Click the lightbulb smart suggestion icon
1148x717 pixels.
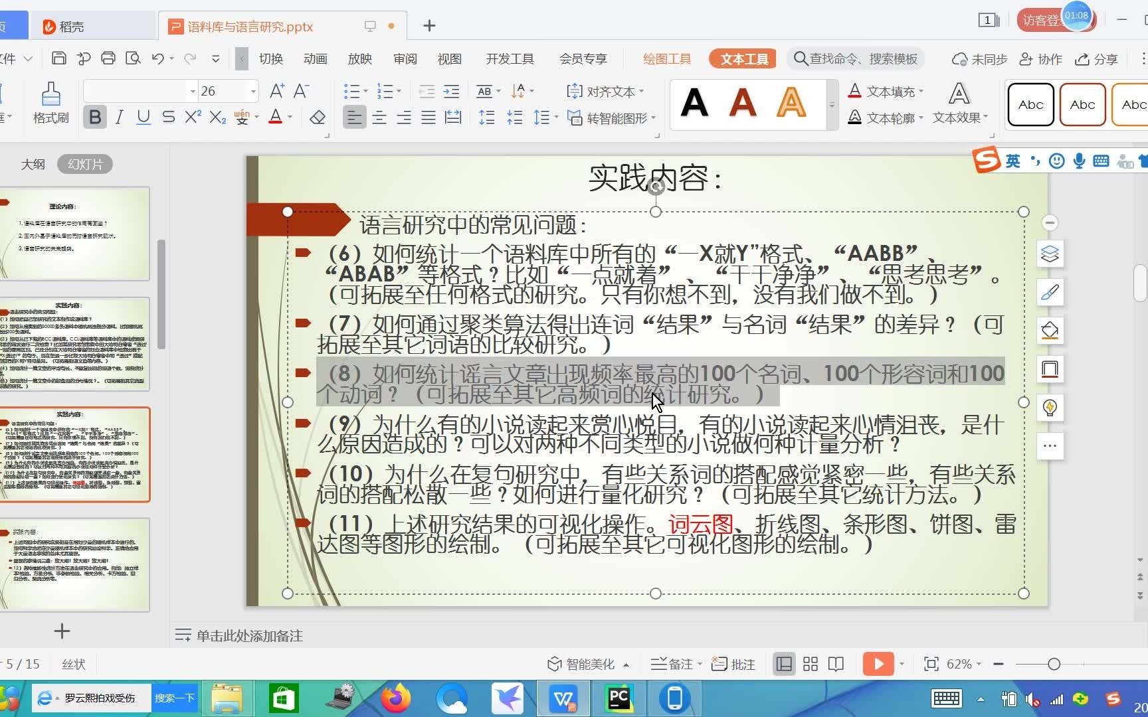[1050, 407]
